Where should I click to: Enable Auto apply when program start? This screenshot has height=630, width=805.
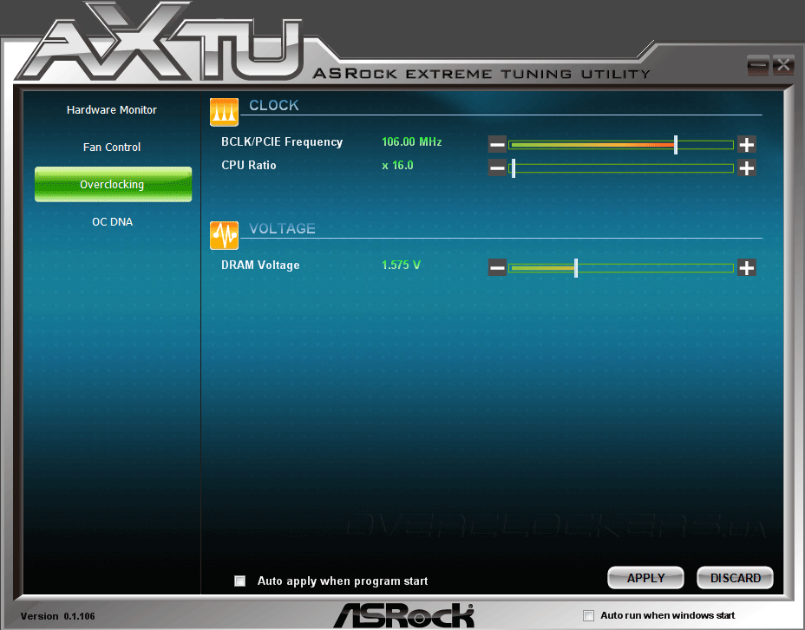tap(239, 581)
